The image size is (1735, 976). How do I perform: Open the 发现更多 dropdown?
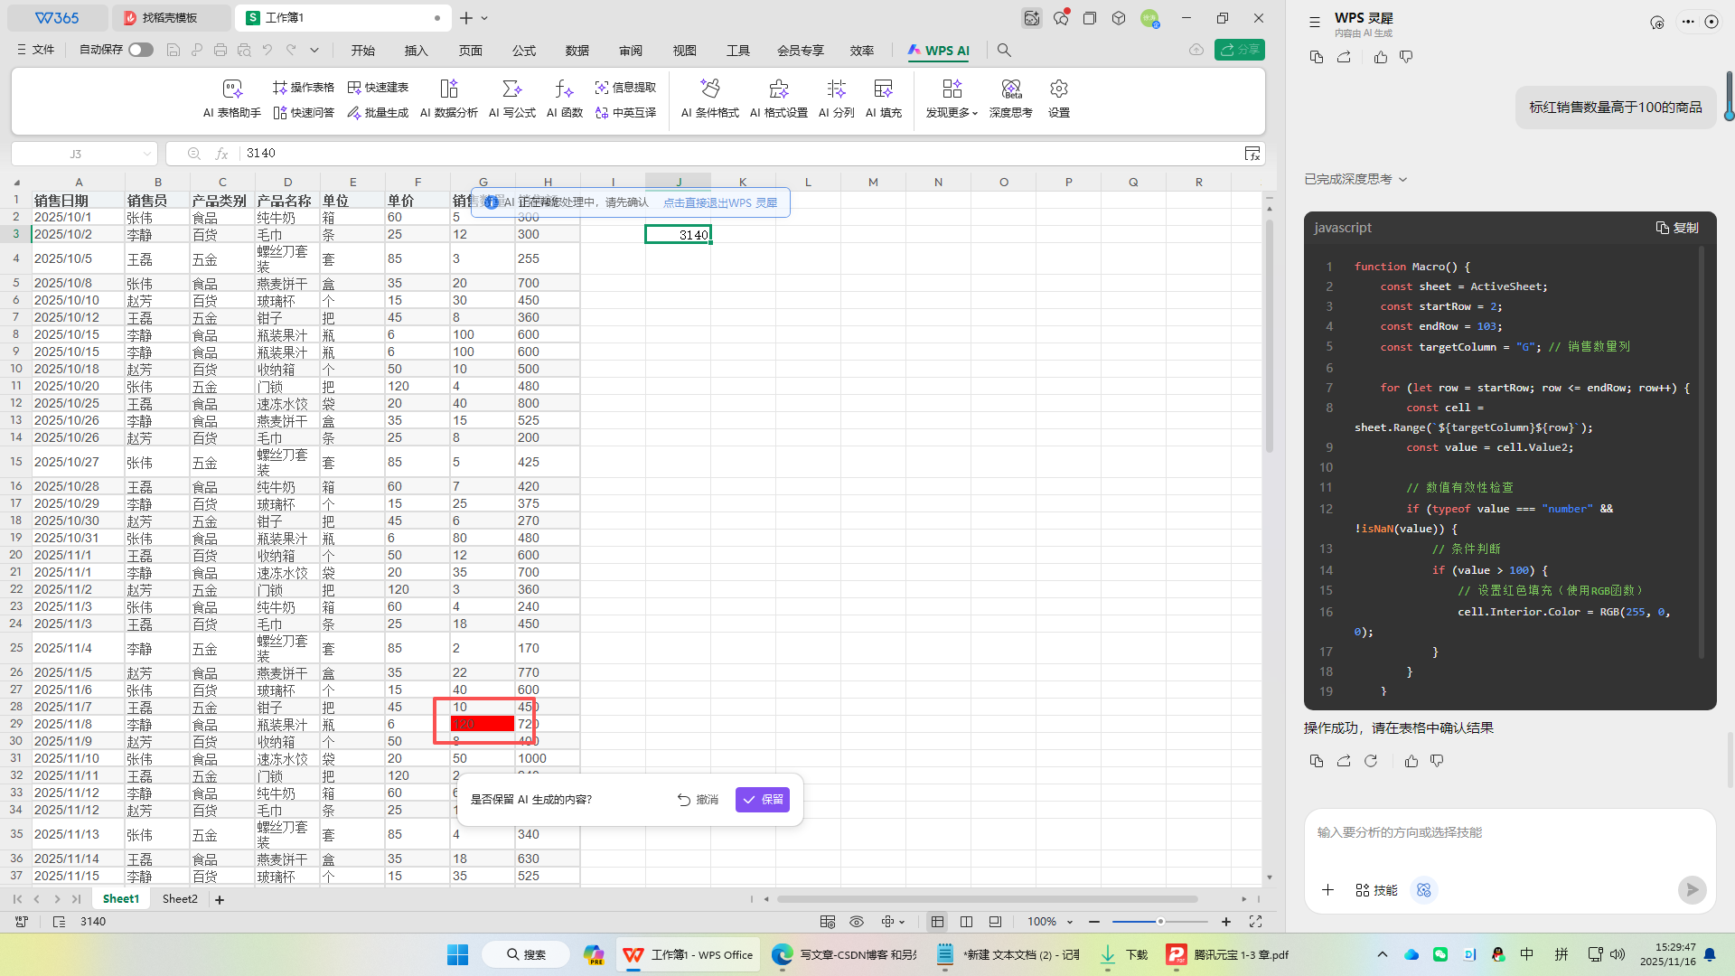952,98
